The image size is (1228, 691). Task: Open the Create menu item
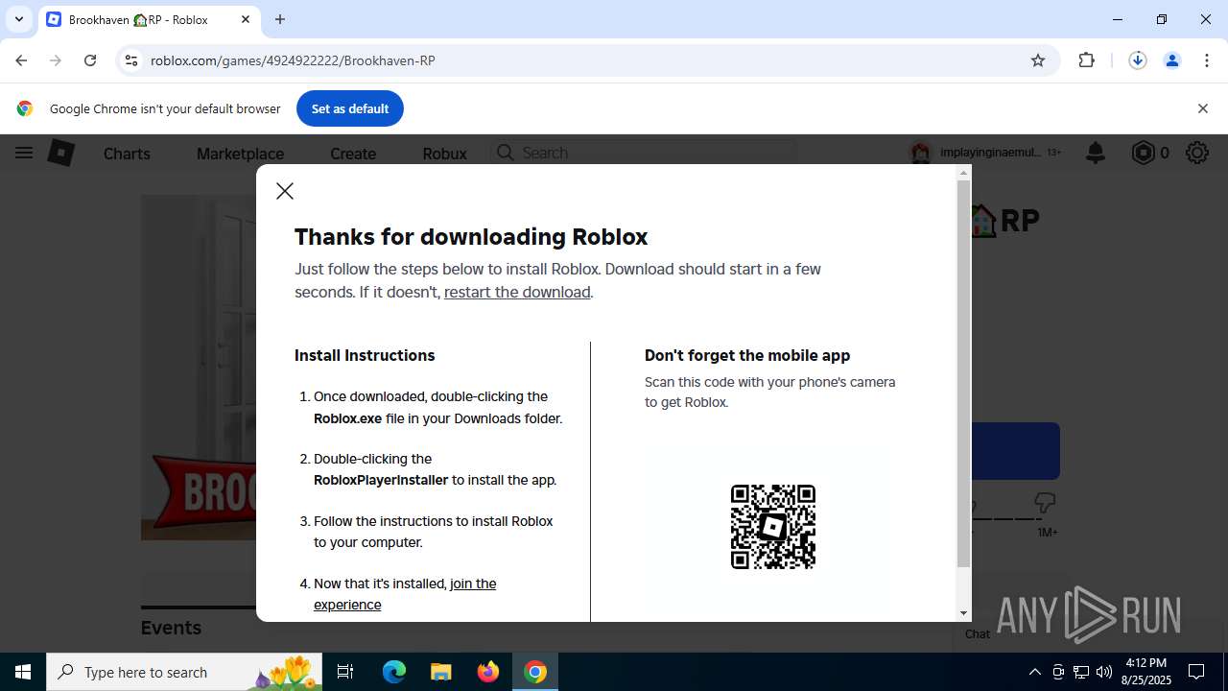coord(353,154)
